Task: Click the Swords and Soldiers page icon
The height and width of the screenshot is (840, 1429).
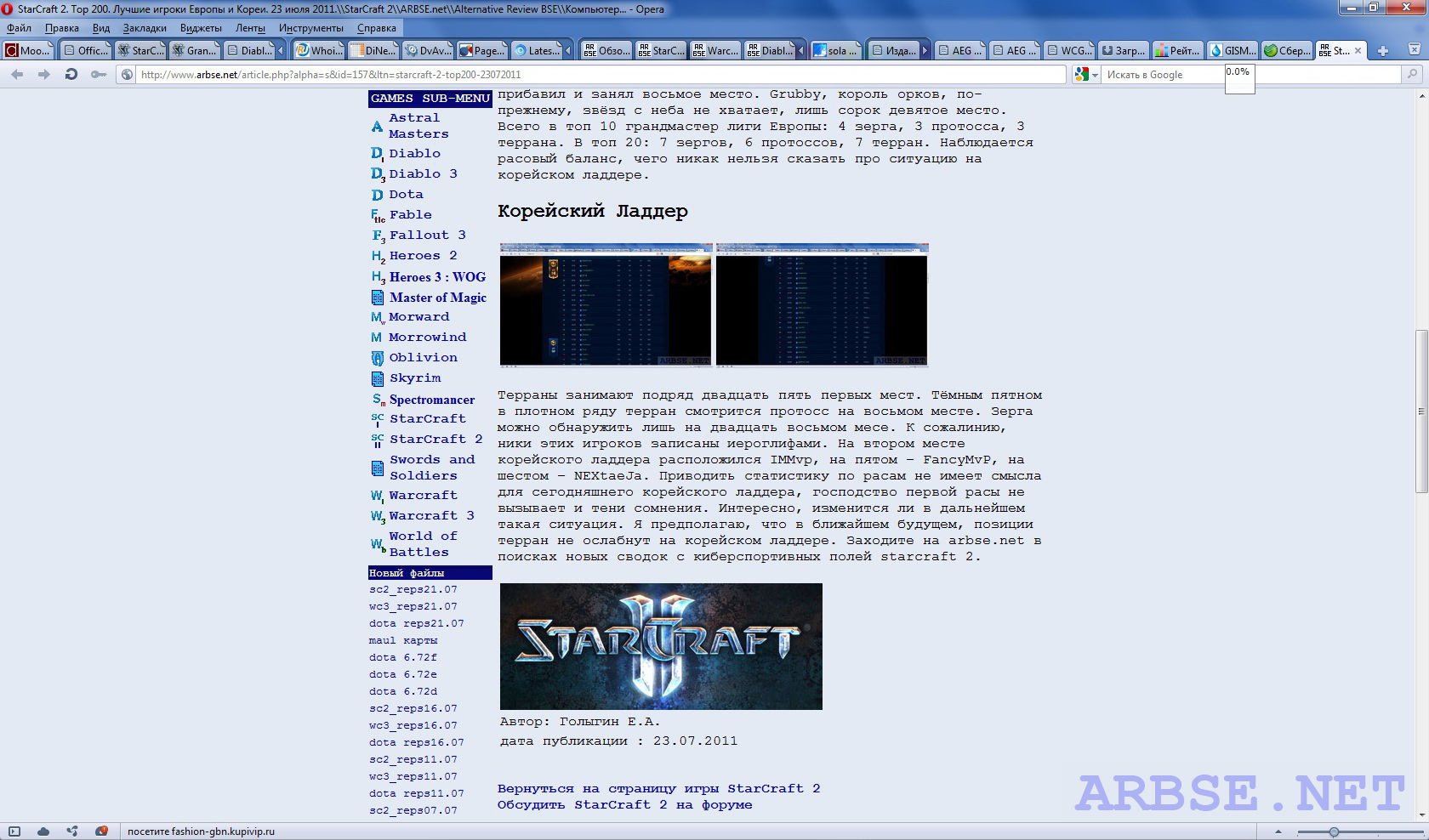Action: (378, 468)
